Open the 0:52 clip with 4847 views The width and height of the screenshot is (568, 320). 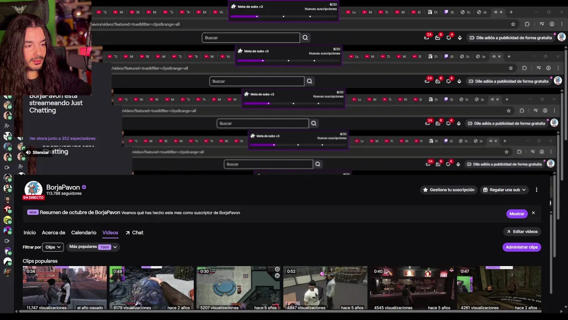coord(325,288)
